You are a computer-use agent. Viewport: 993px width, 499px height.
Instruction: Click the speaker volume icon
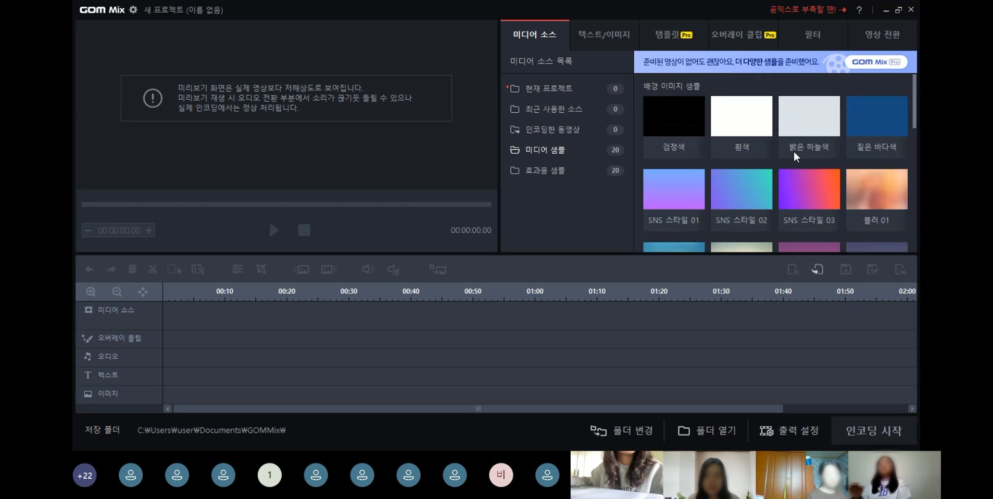click(x=368, y=269)
